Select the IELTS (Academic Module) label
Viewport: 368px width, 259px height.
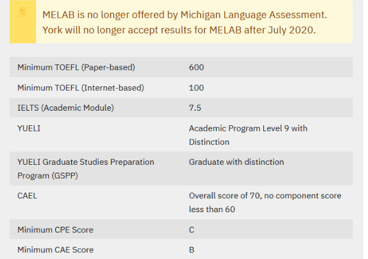point(66,108)
